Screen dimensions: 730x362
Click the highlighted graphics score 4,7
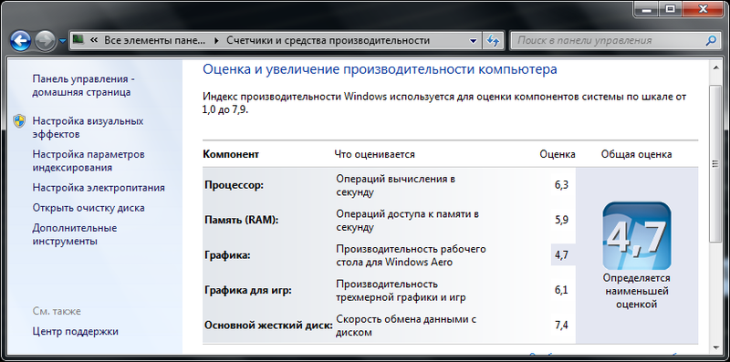[x=561, y=255]
